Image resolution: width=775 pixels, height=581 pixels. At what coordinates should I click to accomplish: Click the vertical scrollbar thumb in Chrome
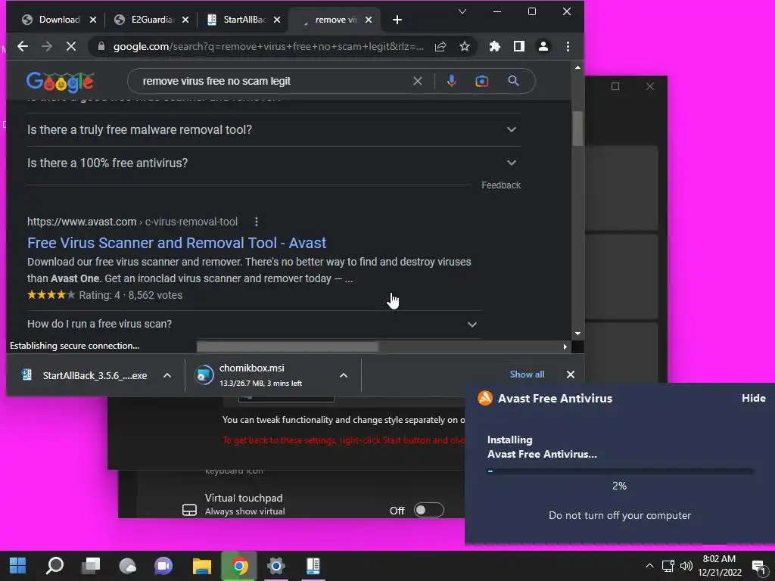tap(577, 129)
